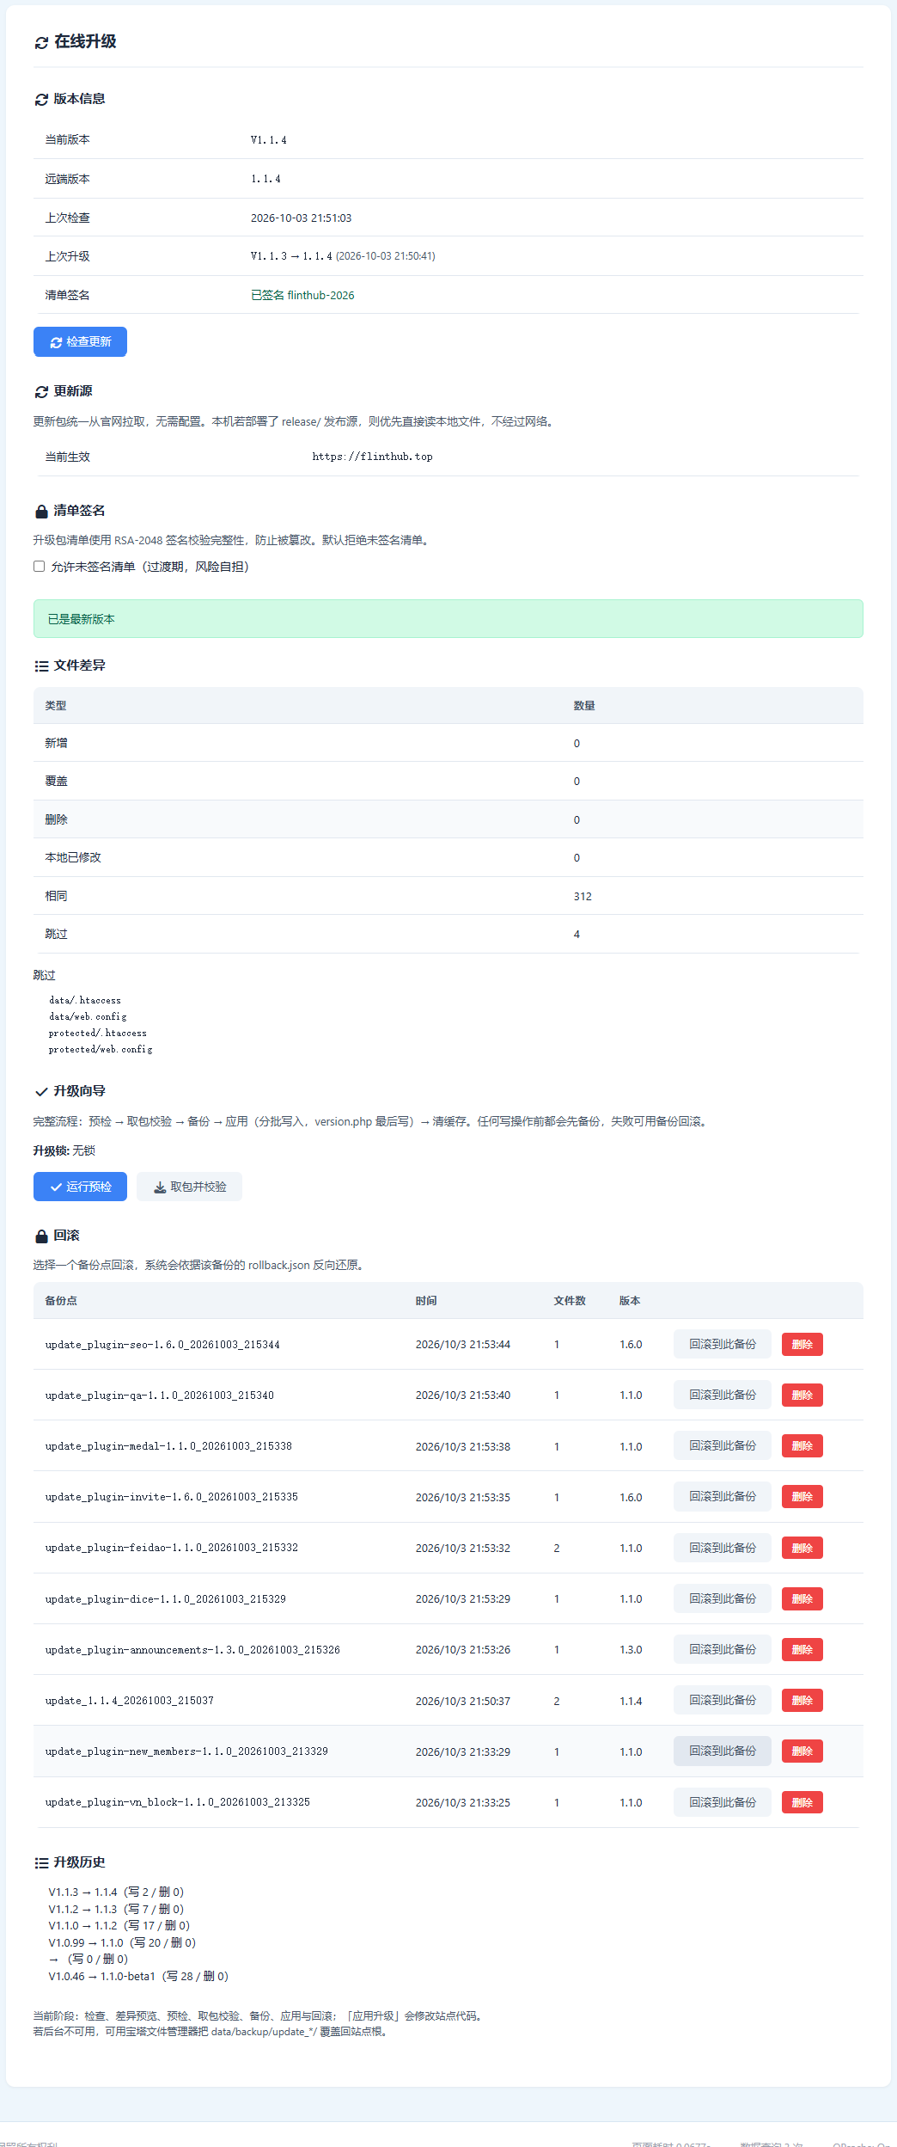Click the 当前版本 V1.1.4 value
897x2147 pixels.
click(269, 139)
